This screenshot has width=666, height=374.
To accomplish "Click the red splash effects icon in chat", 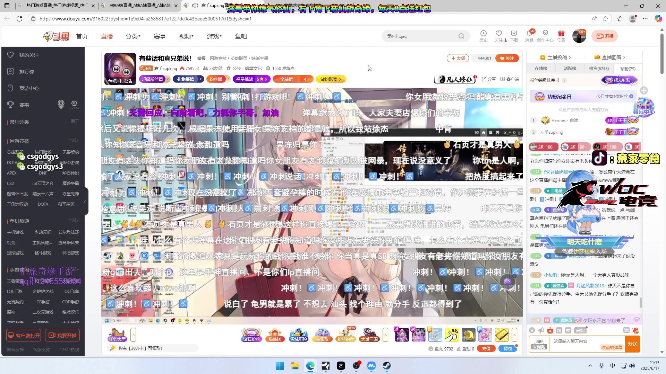I will coord(635,330).
